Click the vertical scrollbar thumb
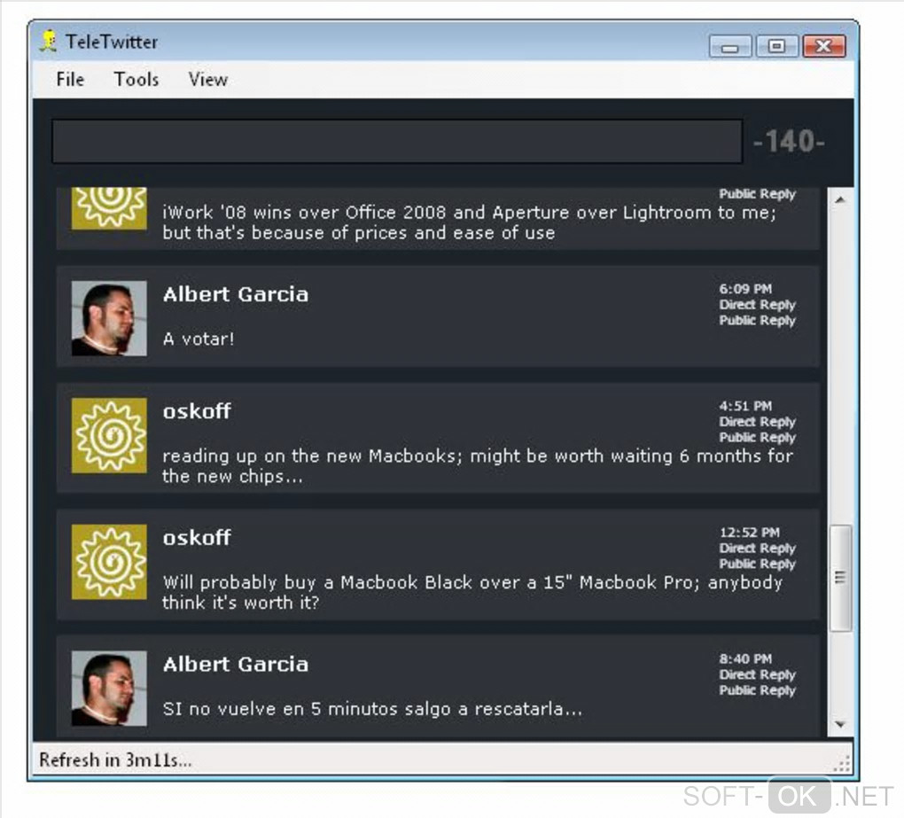Viewport: 904px width, 818px height. pyautogui.click(x=840, y=578)
